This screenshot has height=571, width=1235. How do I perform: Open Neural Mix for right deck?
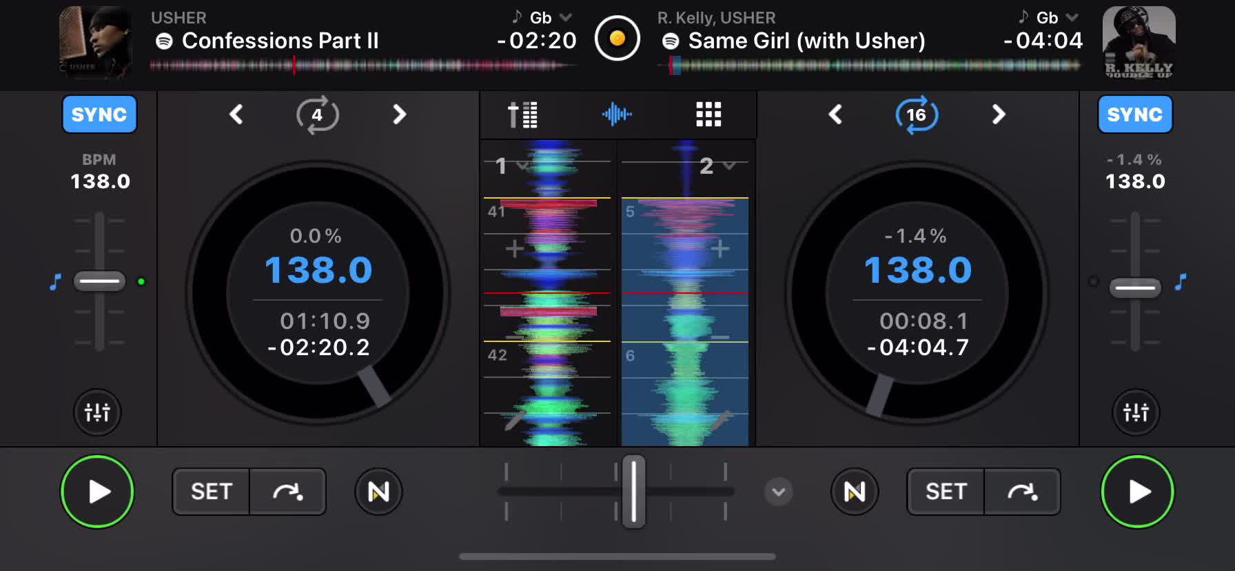pos(855,492)
